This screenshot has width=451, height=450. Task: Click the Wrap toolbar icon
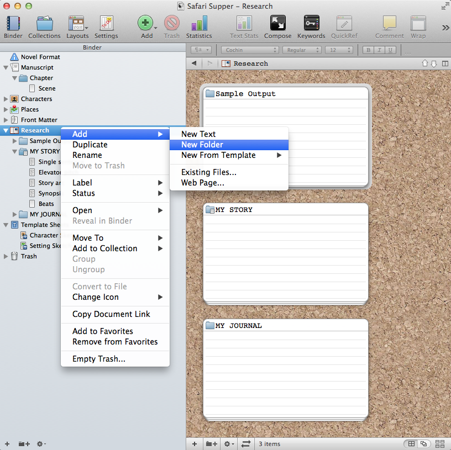pos(418,24)
